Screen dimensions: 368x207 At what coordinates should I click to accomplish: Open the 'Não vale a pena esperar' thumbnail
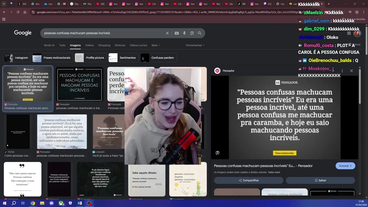[x=22, y=179]
